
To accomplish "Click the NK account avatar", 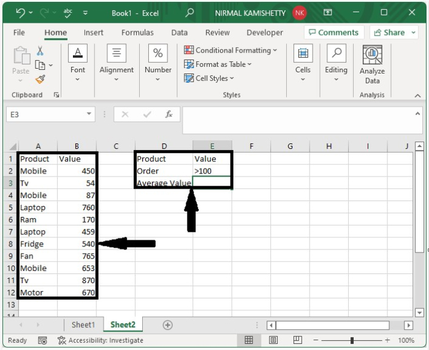I will point(299,13).
